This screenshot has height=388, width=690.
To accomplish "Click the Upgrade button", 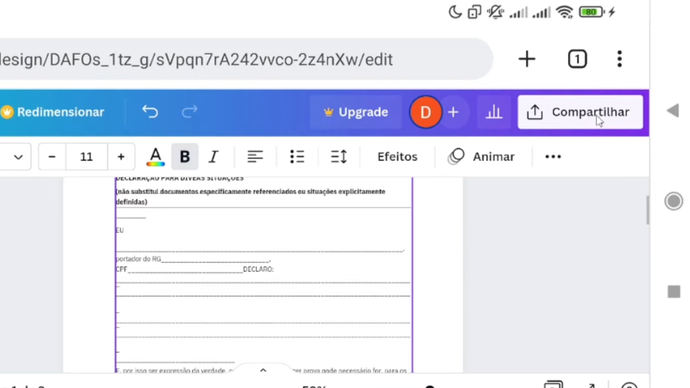I will point(356,112).
